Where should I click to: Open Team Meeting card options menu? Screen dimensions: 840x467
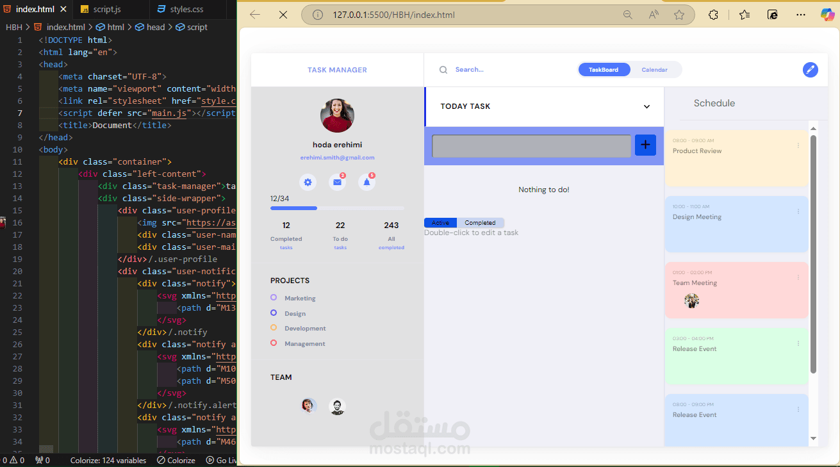pyautogui.click(x=798, y=277)
